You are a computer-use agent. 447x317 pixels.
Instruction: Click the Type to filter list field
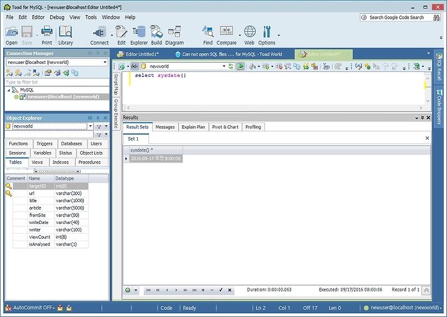(x=57, y=82)
